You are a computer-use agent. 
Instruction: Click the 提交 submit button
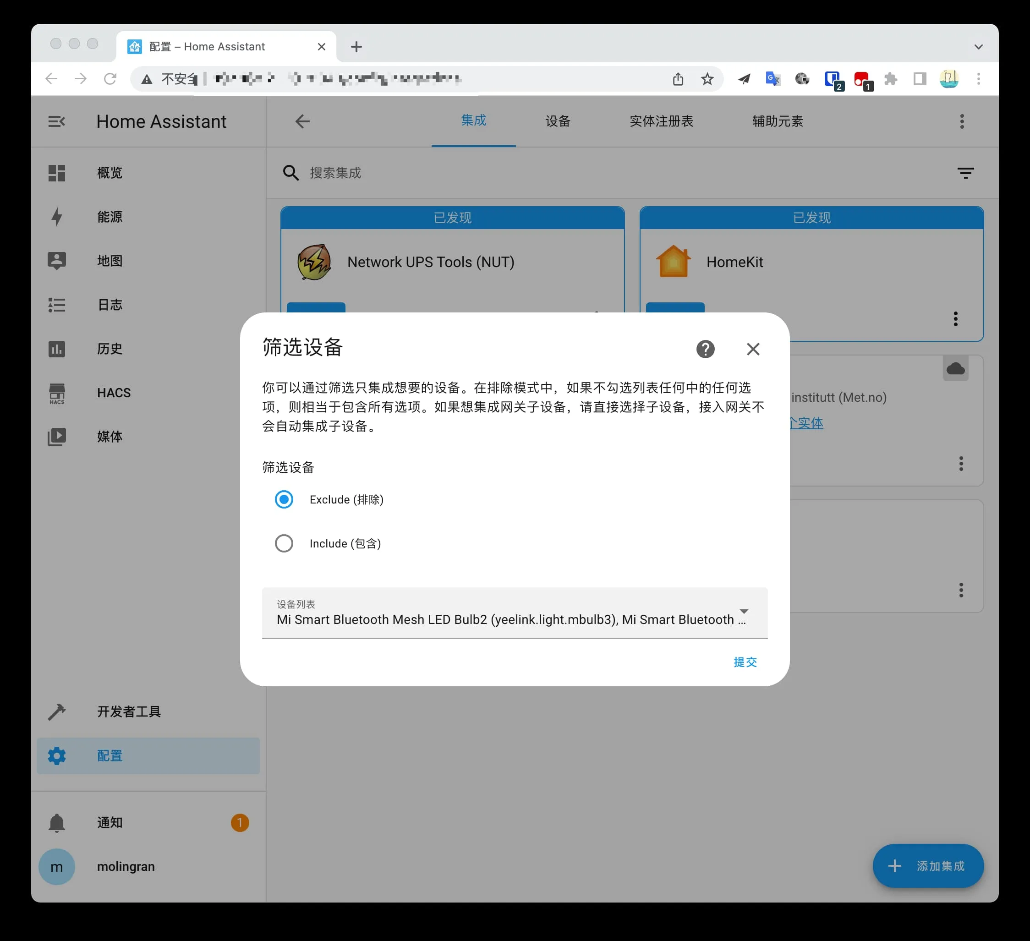(745, 662)
